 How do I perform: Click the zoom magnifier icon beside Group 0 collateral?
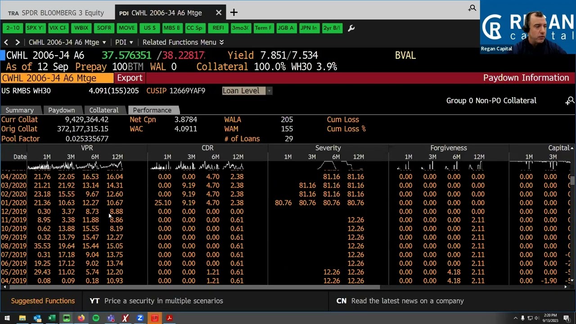[570, 101]
